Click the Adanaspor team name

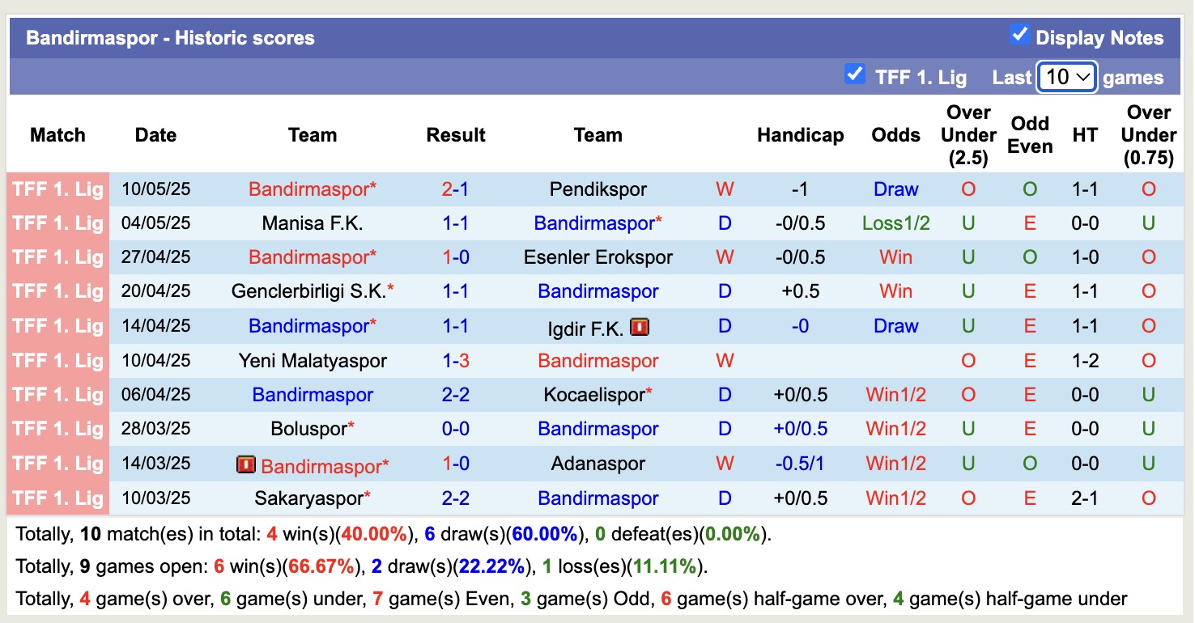coord(597,464)
